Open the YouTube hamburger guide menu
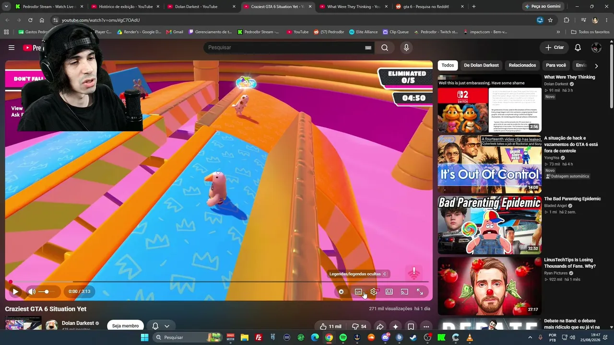The image size is (614, 345). (12, 47)
